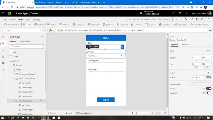Toggle the hamburger menu in left sidebar
Viewport: 213px width, 120px height.
pyautogui.click(x=3, y=37)
